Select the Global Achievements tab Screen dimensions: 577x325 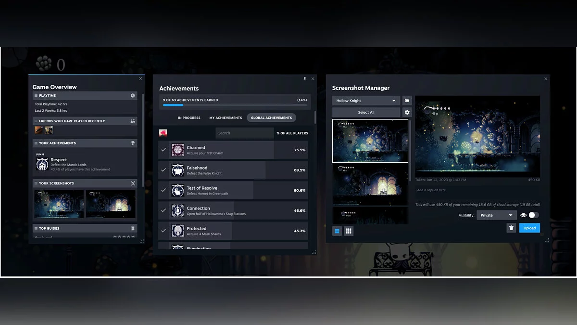point(271,117)
